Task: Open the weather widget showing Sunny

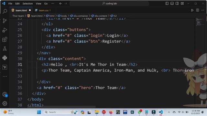Action: [x=9, y=112]
